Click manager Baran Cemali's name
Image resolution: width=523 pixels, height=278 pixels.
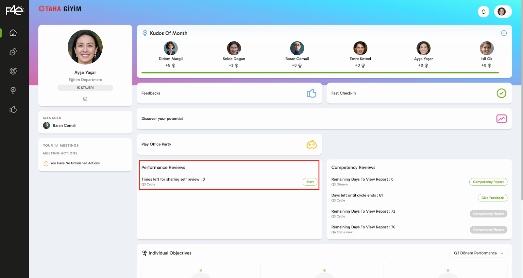64,126
